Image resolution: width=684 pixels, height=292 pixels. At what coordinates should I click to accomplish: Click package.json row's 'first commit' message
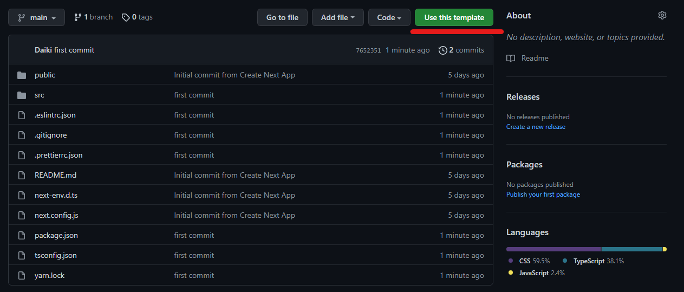pyautogui.click(x=194, y=235)
